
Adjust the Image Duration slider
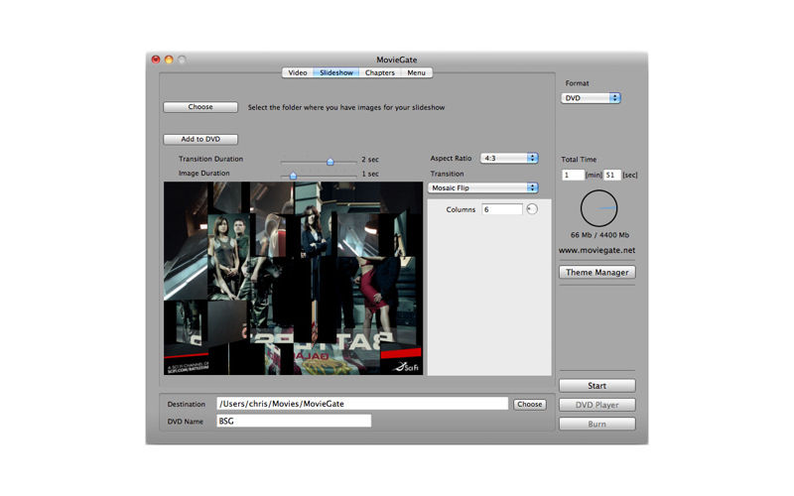pos(293,176)
